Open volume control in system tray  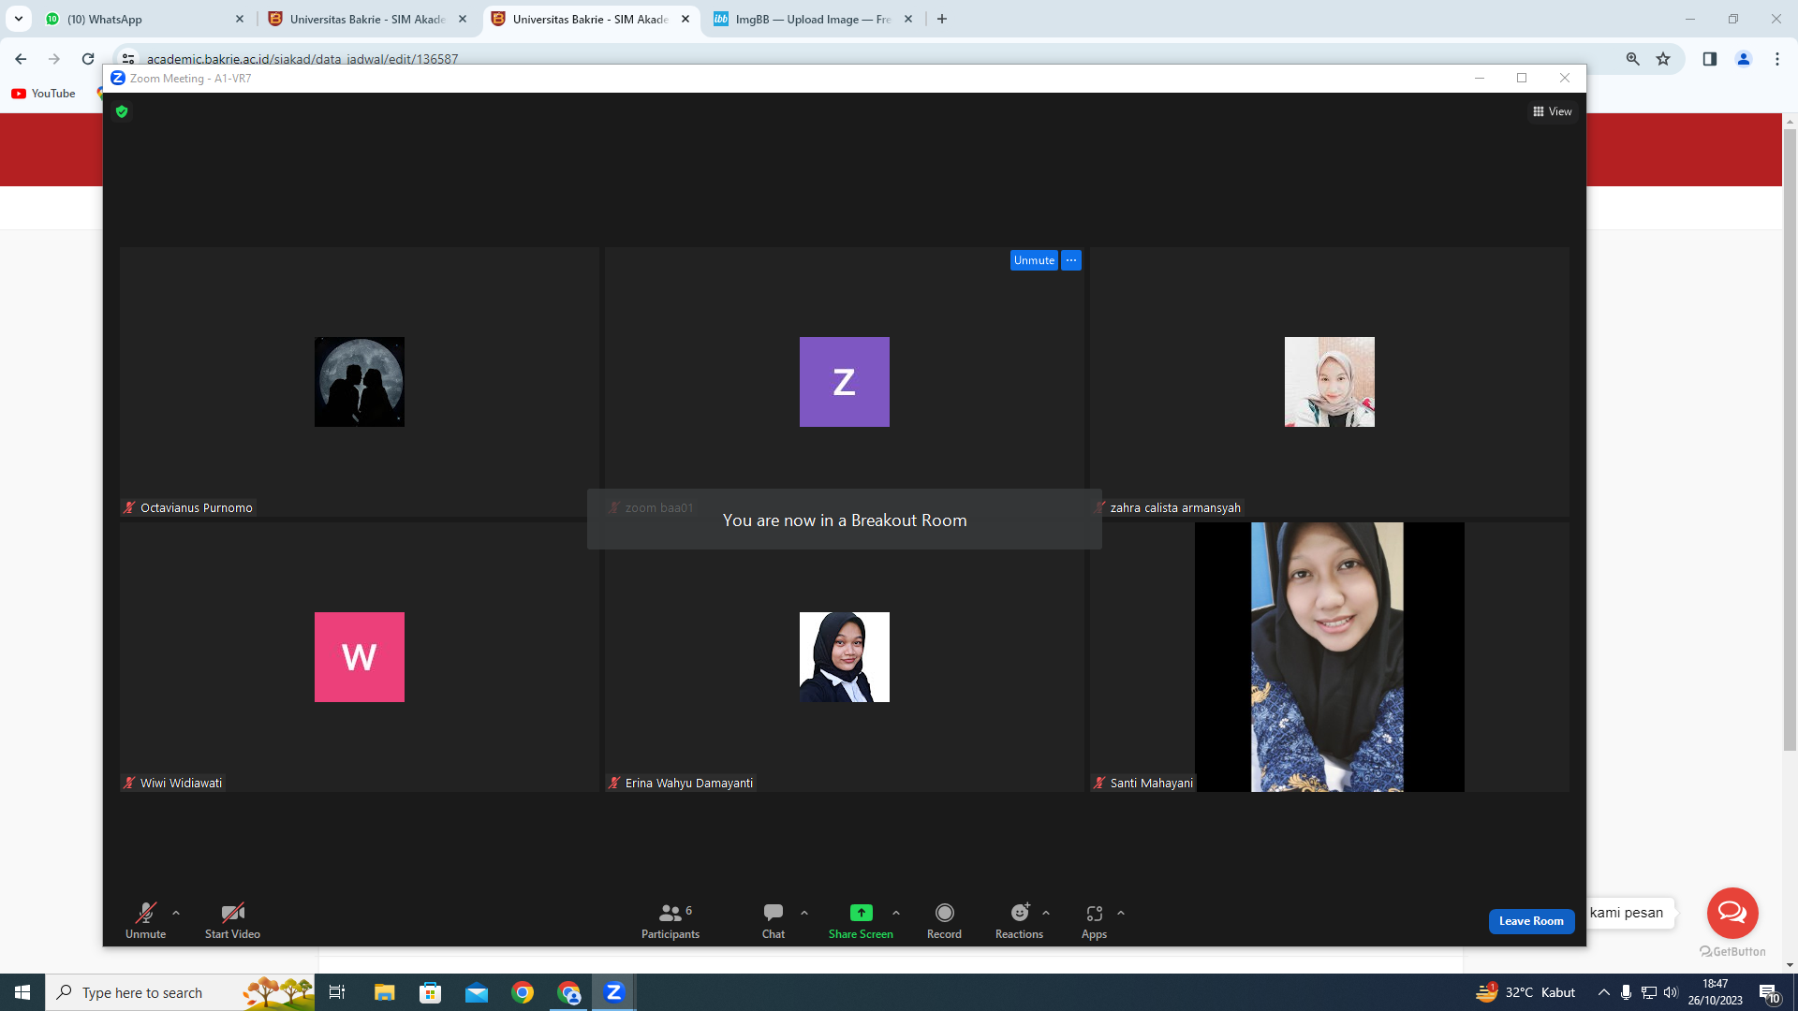point(1671,992)
